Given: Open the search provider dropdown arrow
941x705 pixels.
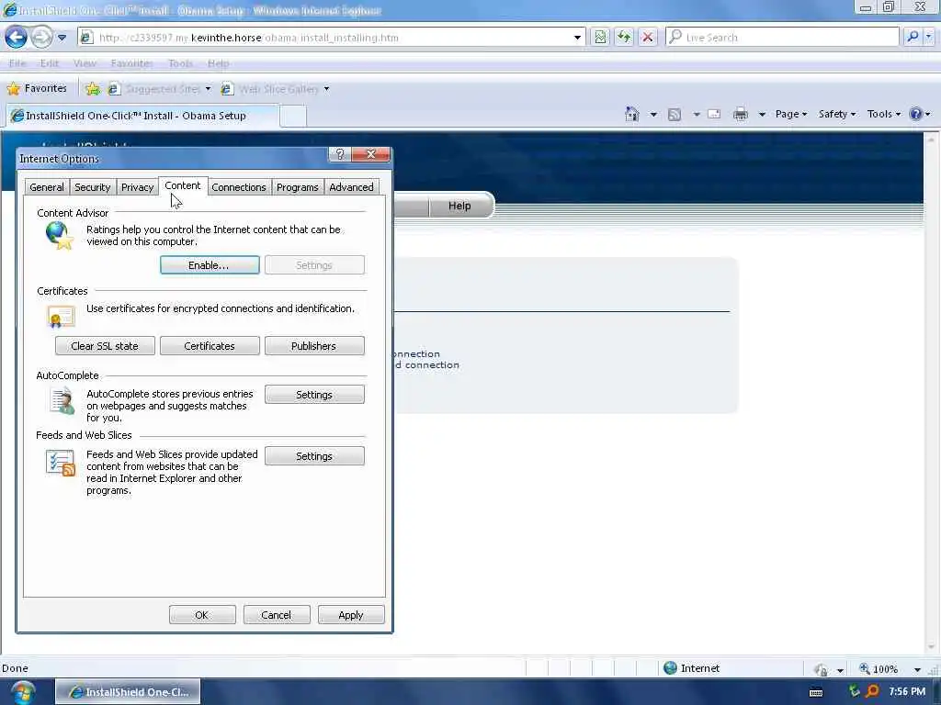Looking at the screenshot, I should 929,37.
